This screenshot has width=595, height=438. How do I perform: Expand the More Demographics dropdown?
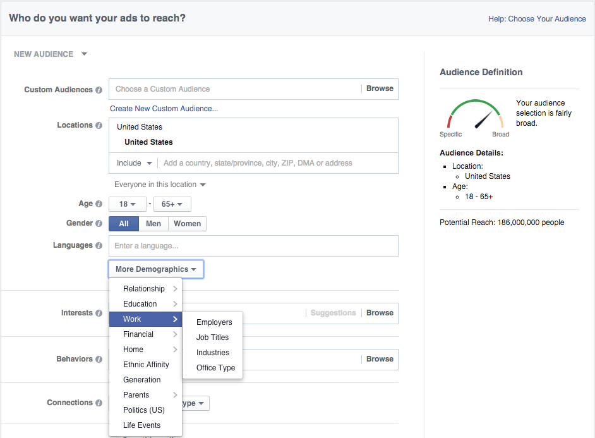[156, 269]
